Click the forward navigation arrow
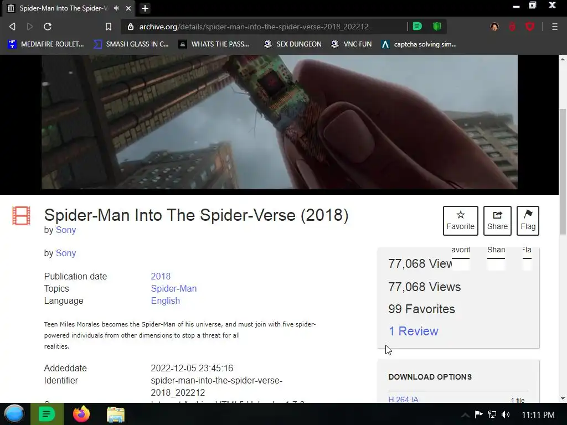This screenshot has width=567, height=425. click(x=30, y=27)
